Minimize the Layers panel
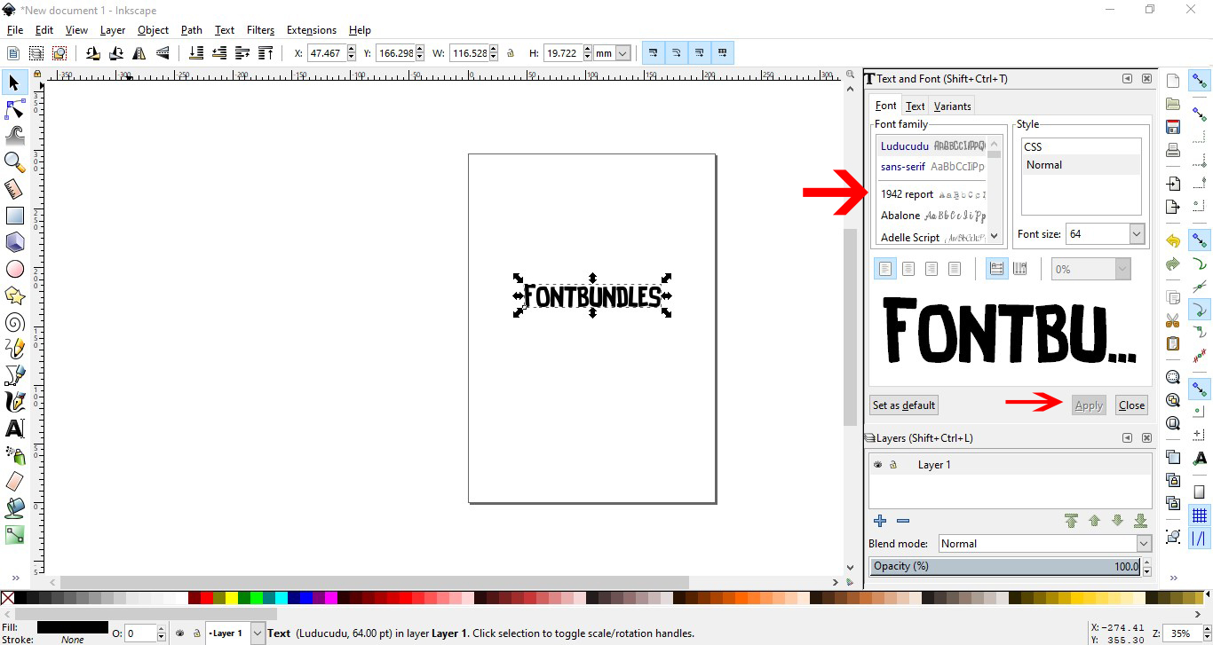1213x645 pixels. point(1127,437)
